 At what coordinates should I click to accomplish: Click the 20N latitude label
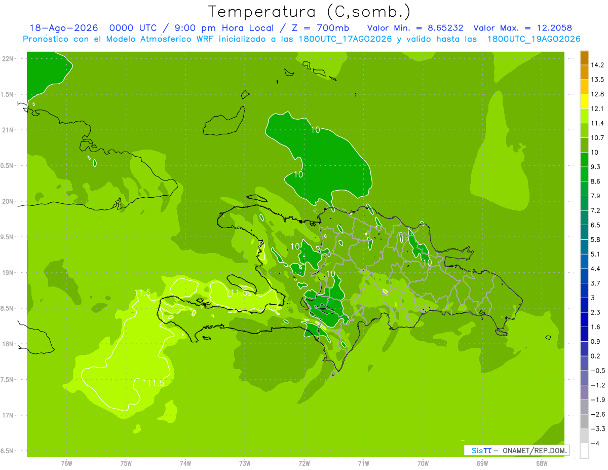pos(8,201)
